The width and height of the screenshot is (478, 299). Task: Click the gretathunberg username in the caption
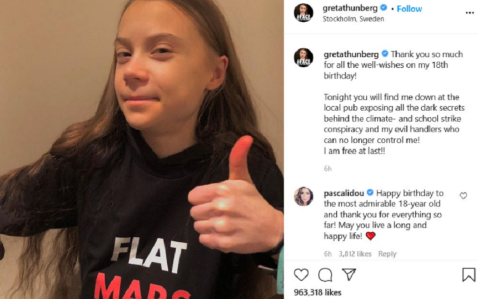point(351,54)
